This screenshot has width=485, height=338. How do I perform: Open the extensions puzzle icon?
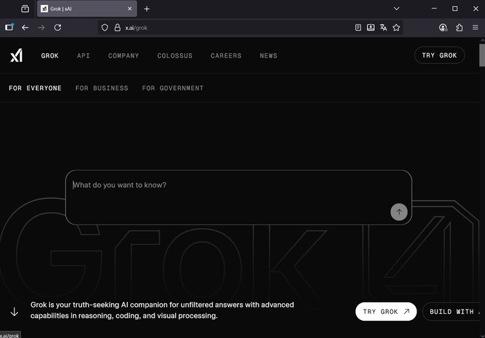coord(459,28)
